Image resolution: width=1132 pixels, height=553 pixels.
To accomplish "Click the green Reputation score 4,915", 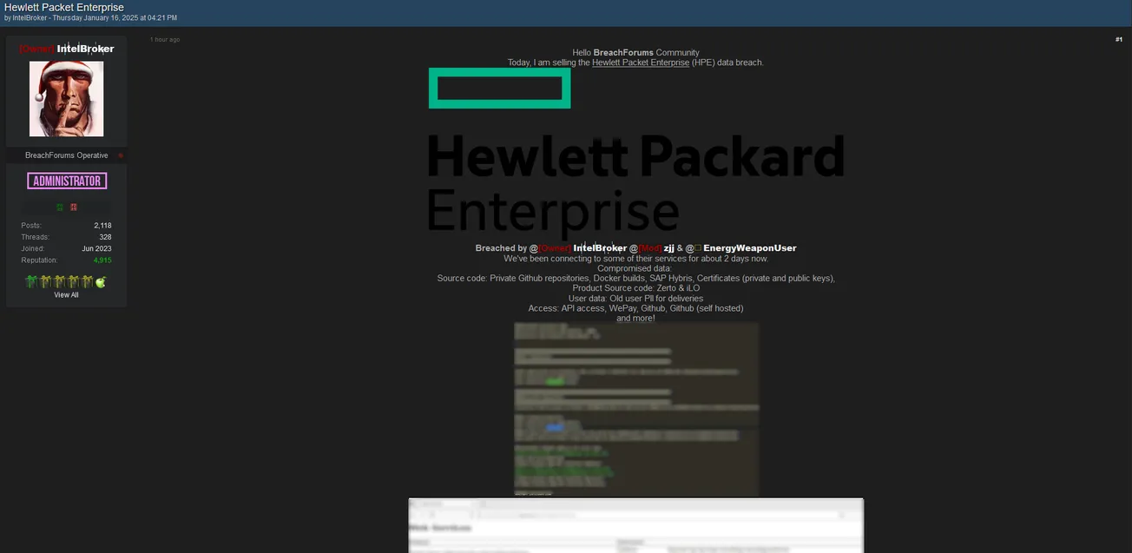I will coord(101,259).
